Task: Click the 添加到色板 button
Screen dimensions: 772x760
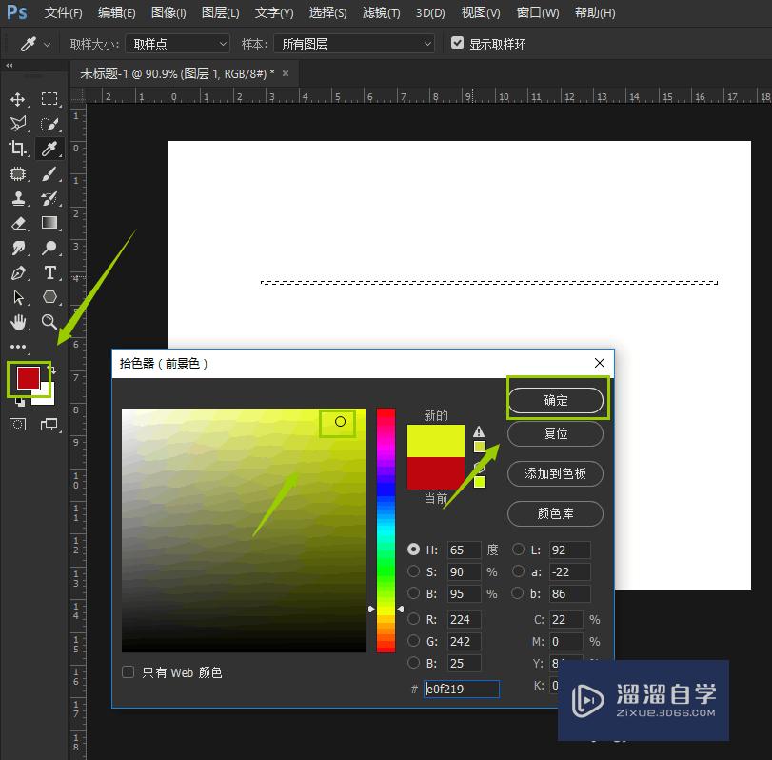Action: click(x=555, y=474)
